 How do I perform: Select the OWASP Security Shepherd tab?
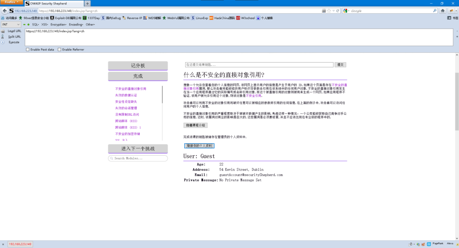pos(54,4)
